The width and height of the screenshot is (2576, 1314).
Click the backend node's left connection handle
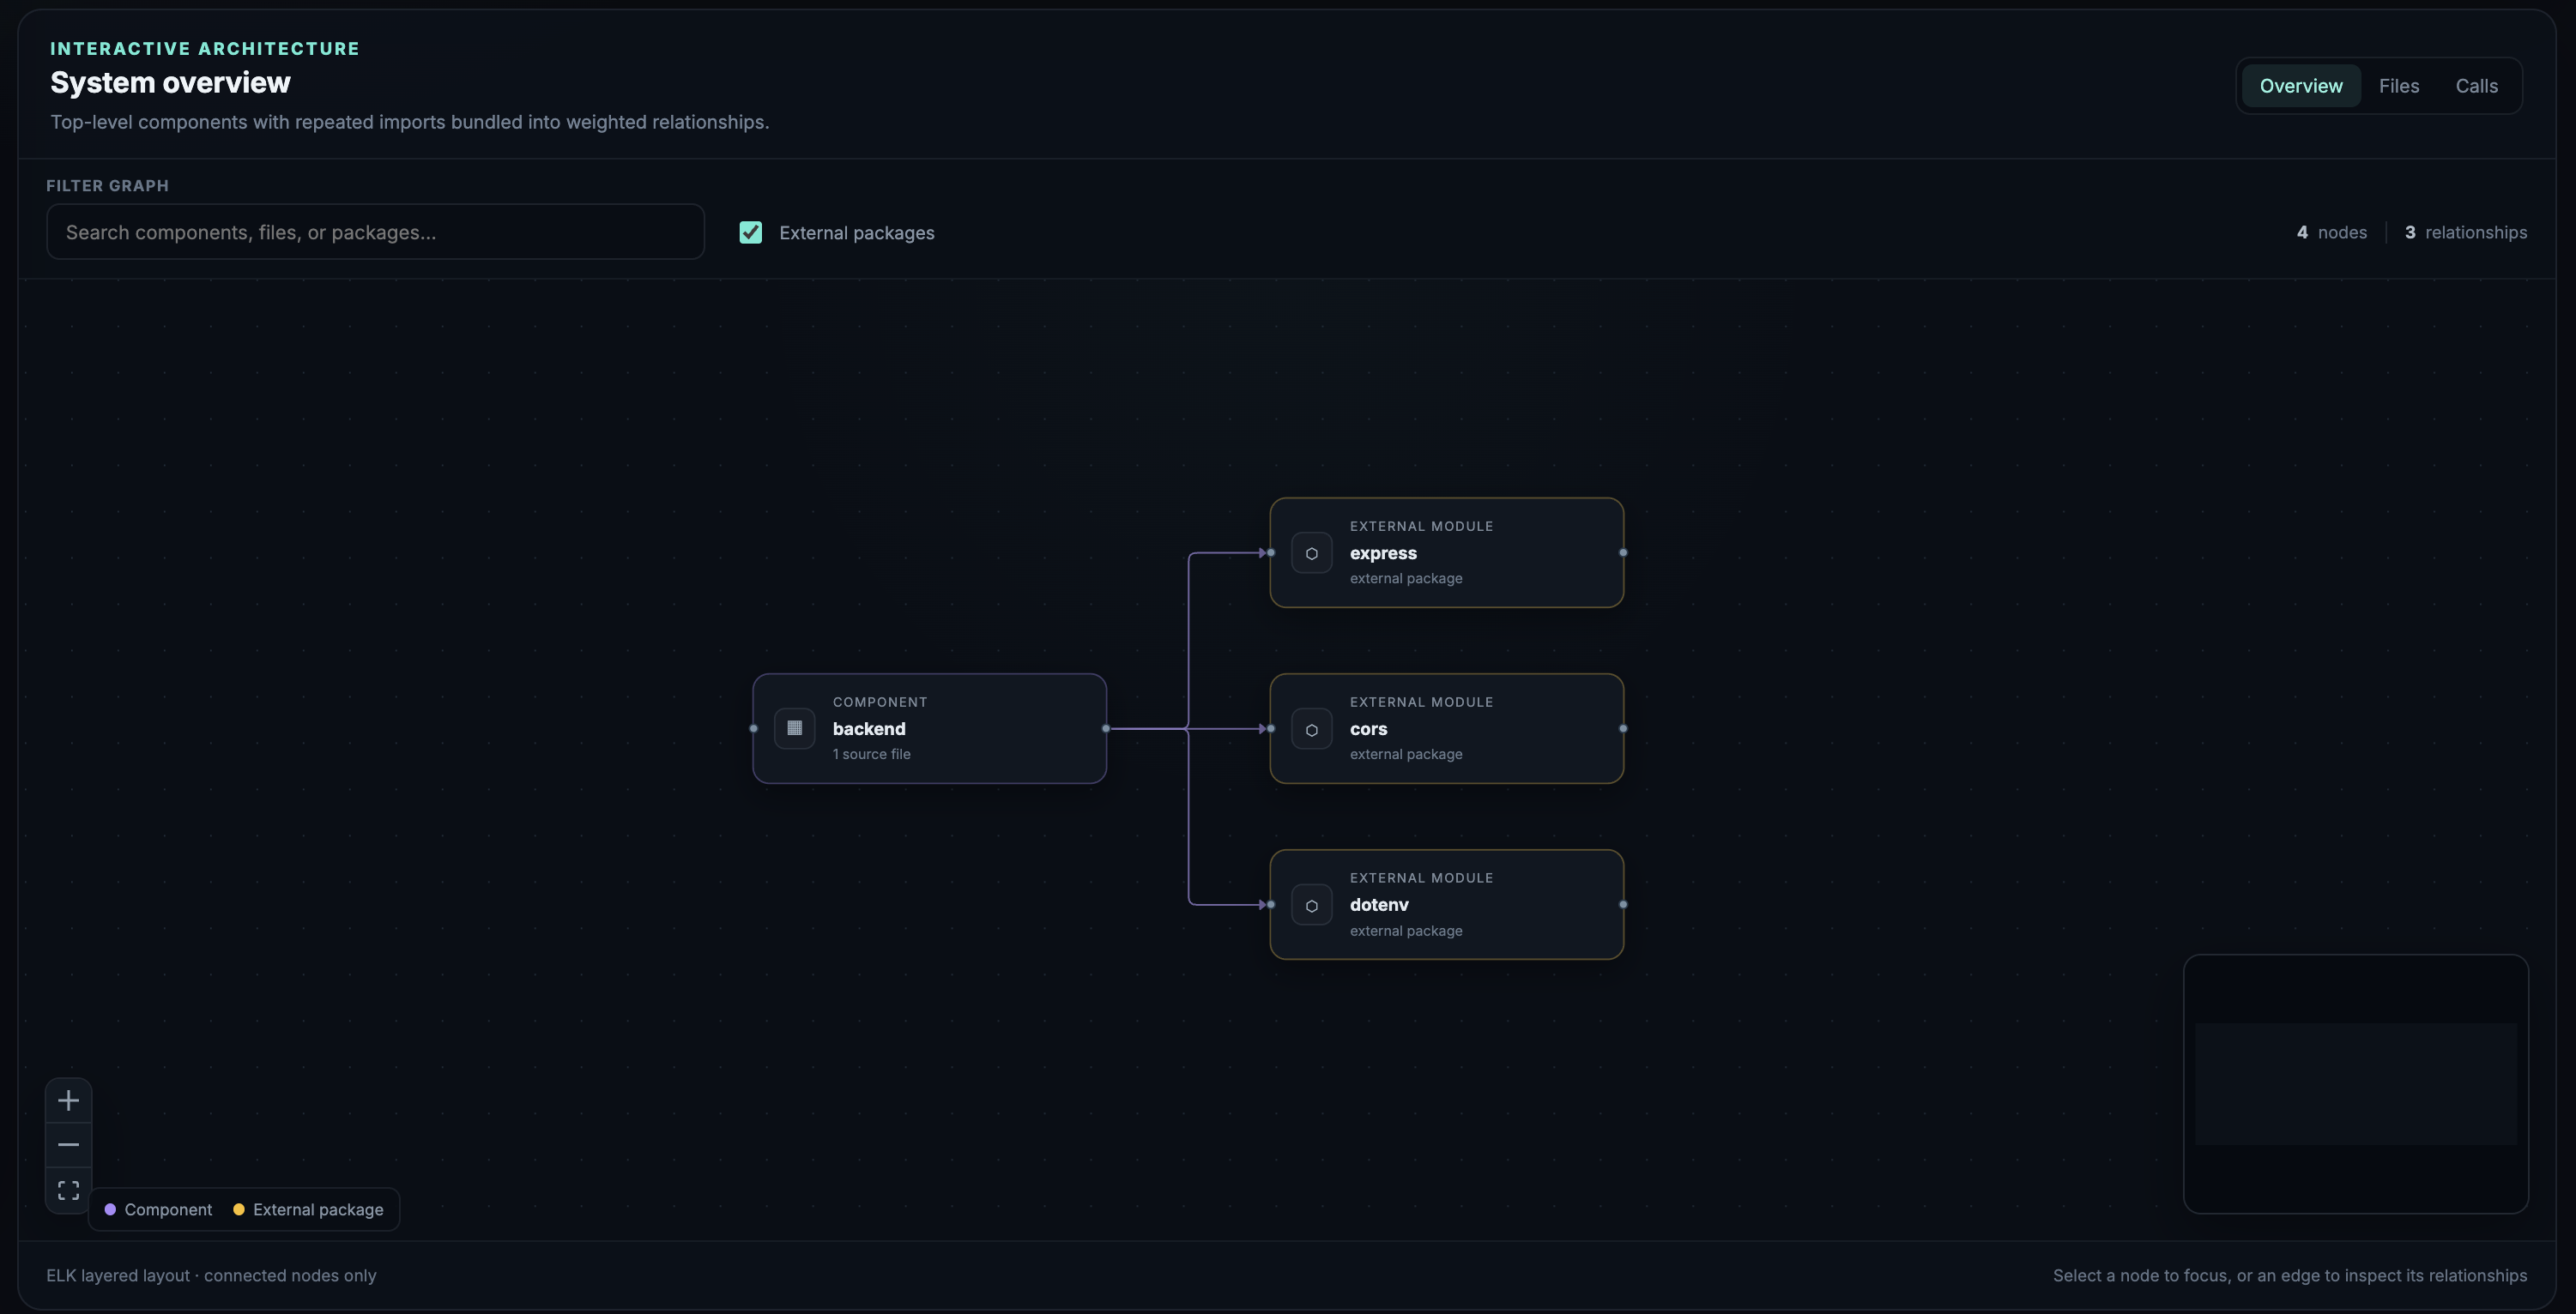[x=753, y=728]
